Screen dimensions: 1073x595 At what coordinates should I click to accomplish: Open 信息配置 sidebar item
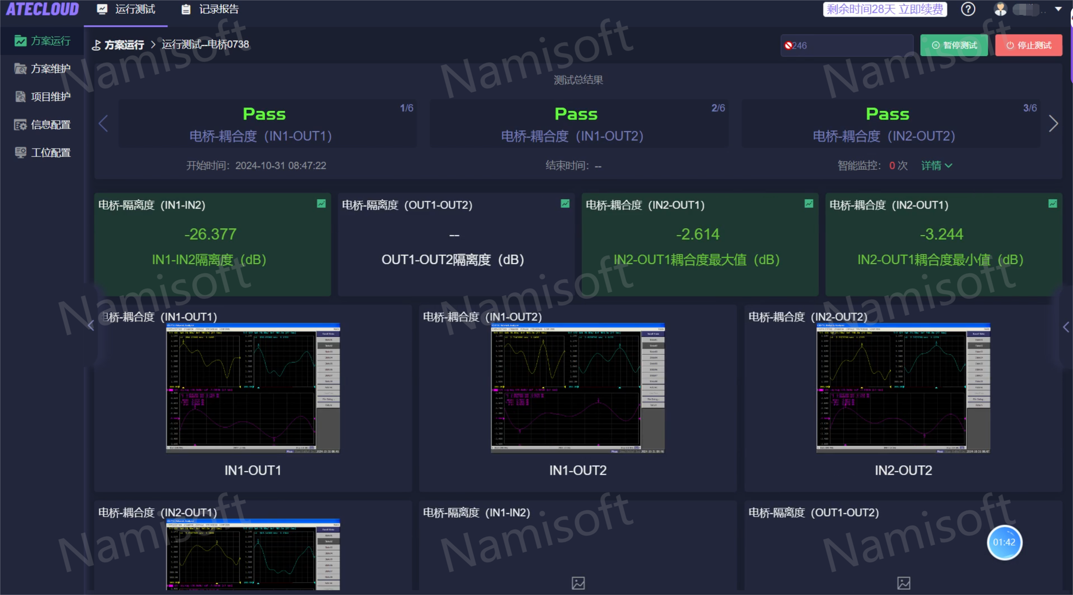pyautogui.click(x=42, y=125)
